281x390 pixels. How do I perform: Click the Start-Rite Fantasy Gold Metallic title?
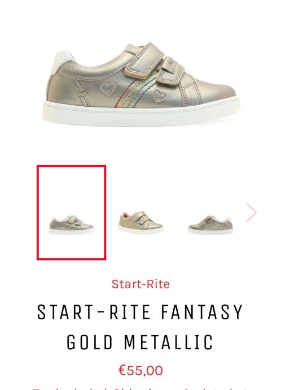(x=140, y=327)
